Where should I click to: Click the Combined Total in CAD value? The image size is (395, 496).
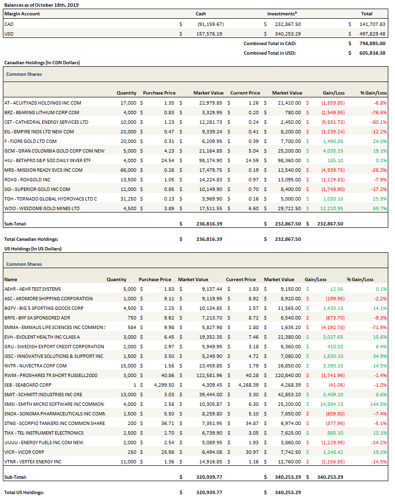(372, 43)
